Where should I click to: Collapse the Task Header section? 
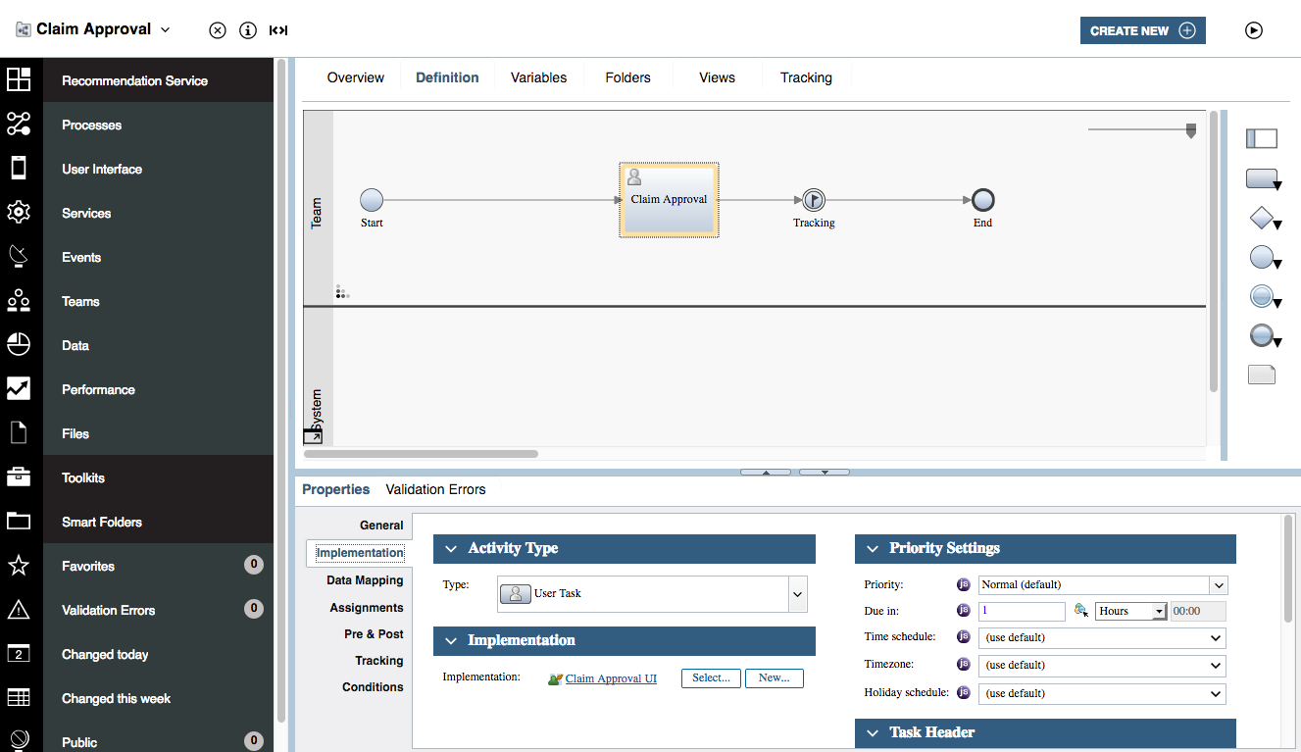click(x=873, y=732)
